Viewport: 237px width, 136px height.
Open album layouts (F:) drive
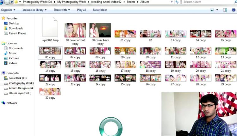click(20, 93)
